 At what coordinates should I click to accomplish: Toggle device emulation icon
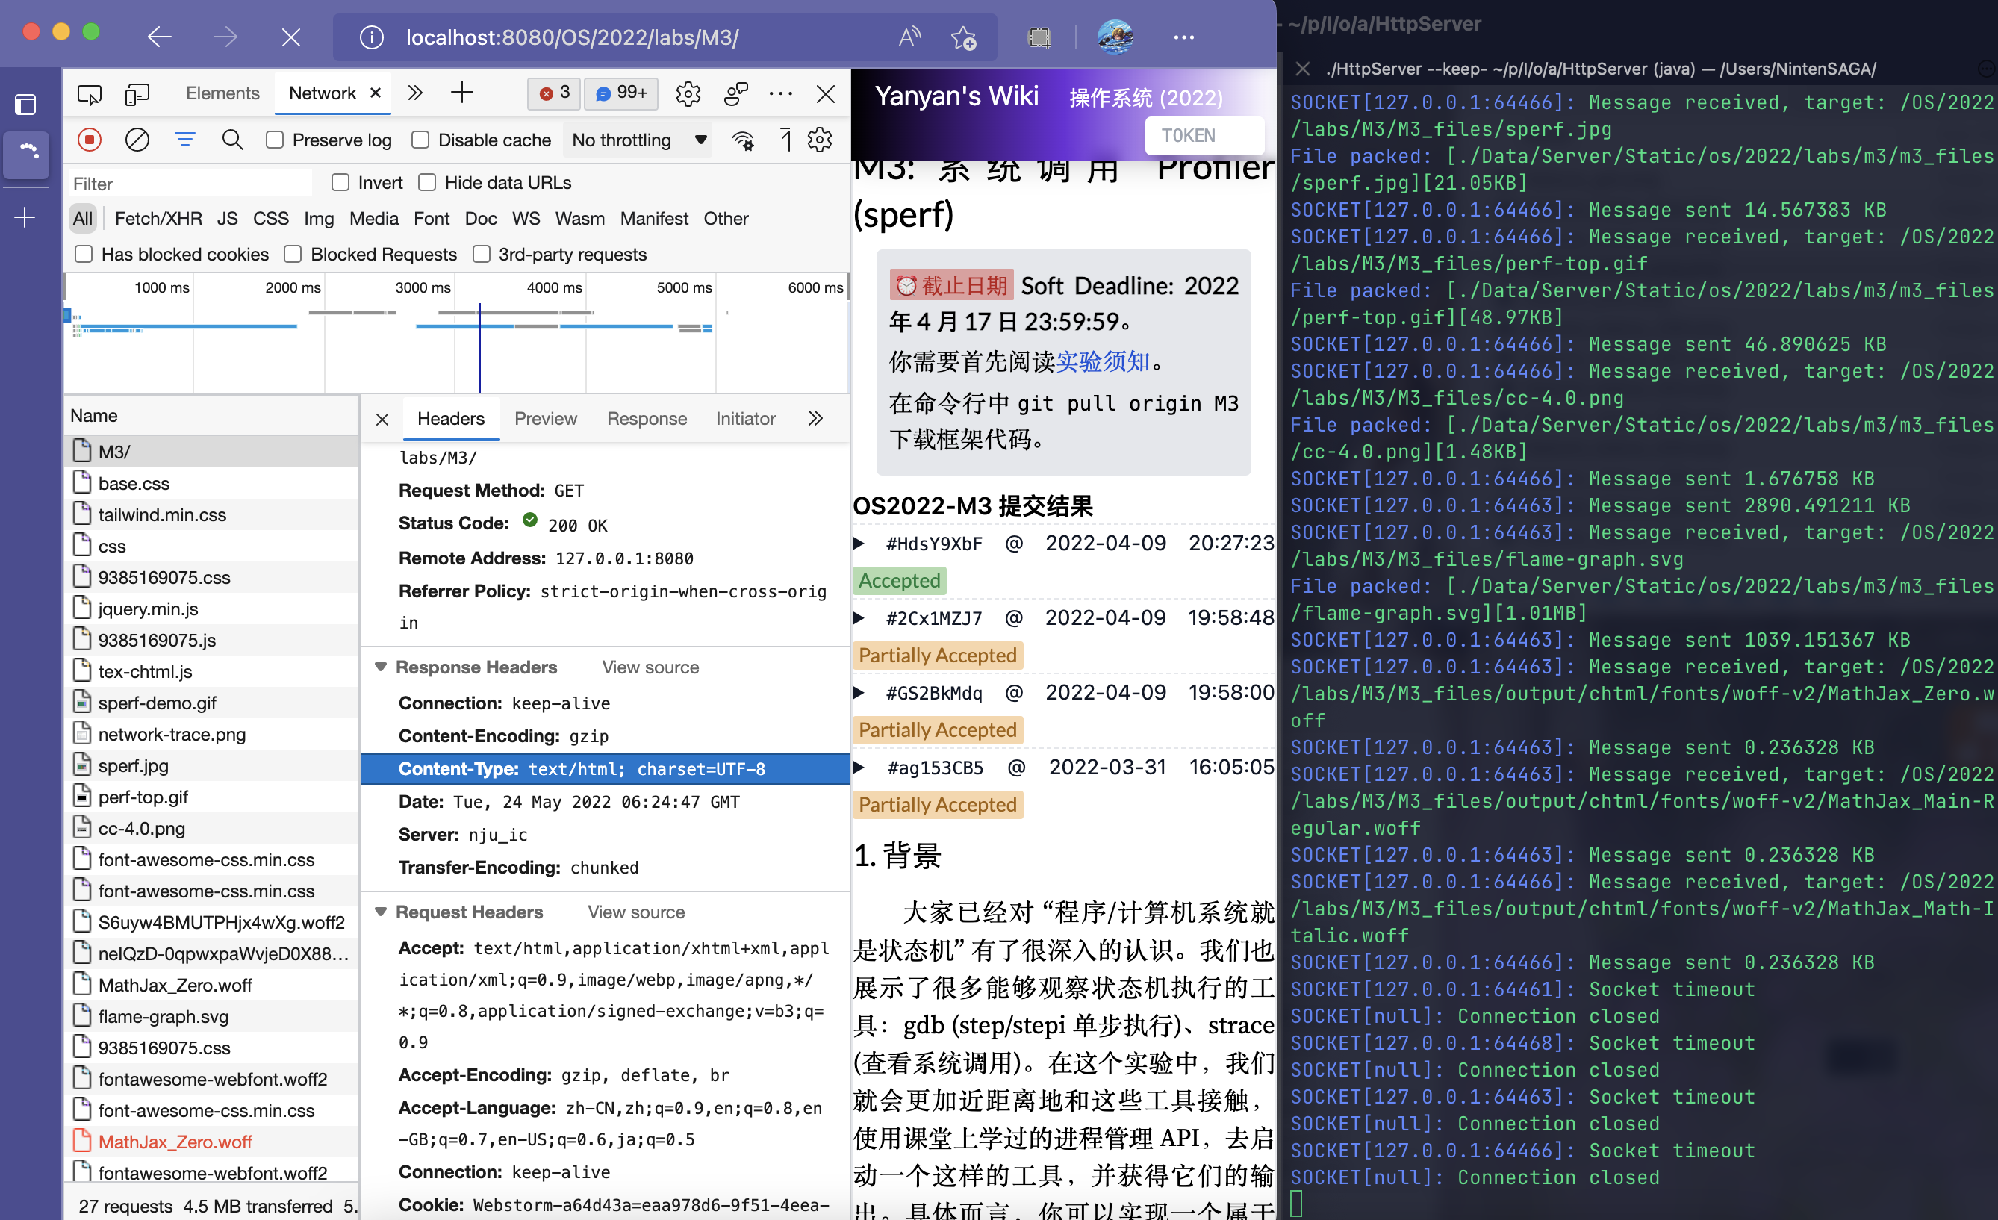pos(137,93)
